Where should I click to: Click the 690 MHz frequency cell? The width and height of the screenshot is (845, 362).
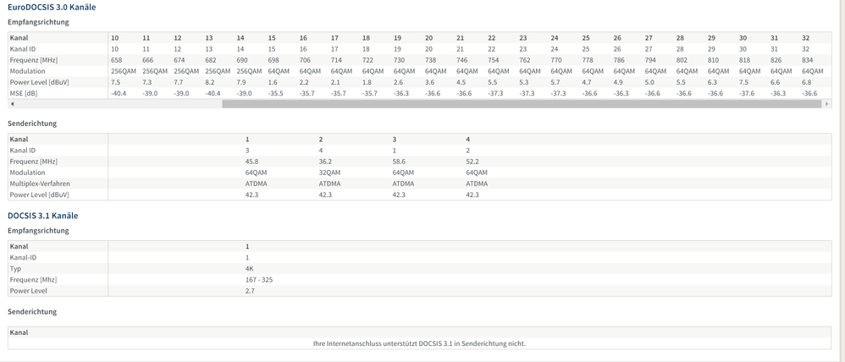point(242,60)
